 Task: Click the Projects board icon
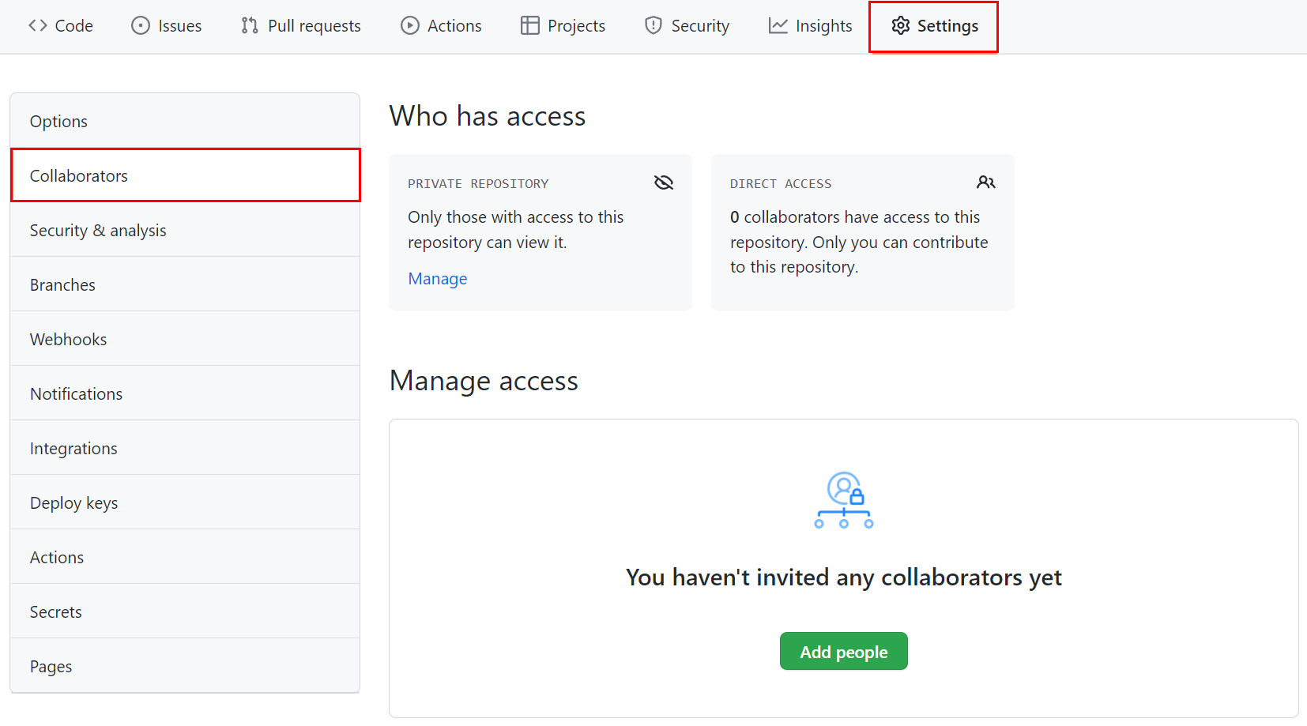[529, 25]
